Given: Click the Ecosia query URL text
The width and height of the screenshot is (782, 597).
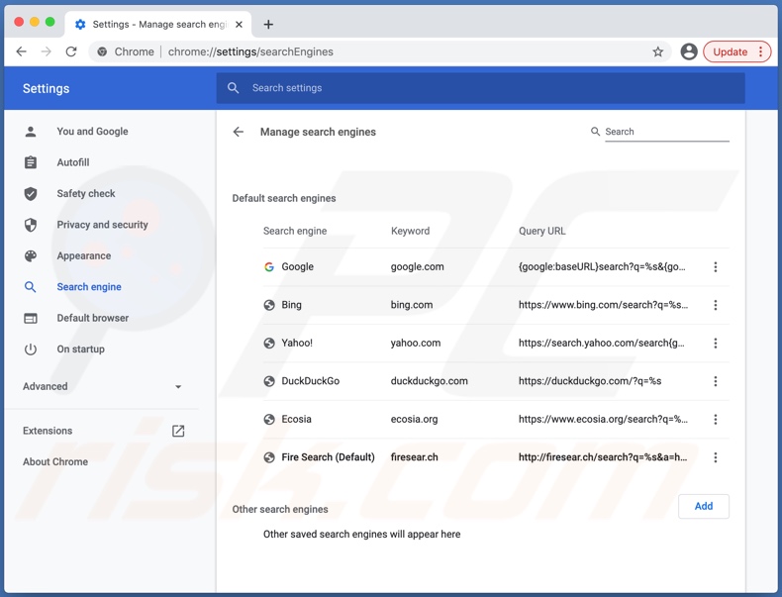Looking at the screenshot, I should coord(603,420).
